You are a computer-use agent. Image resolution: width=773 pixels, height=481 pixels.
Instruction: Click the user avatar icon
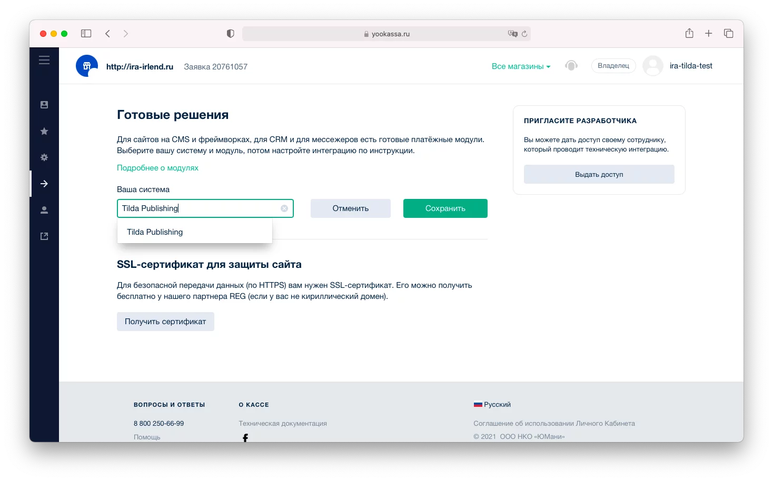click(653, 66)
